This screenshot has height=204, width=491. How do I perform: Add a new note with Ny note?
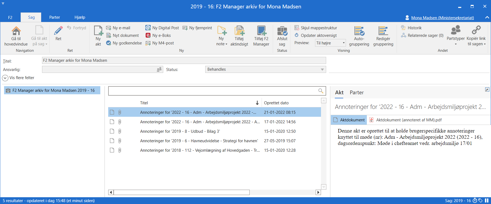222,36
